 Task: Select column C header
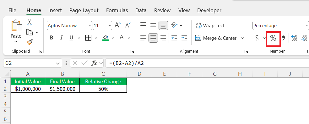pos(103,74)
